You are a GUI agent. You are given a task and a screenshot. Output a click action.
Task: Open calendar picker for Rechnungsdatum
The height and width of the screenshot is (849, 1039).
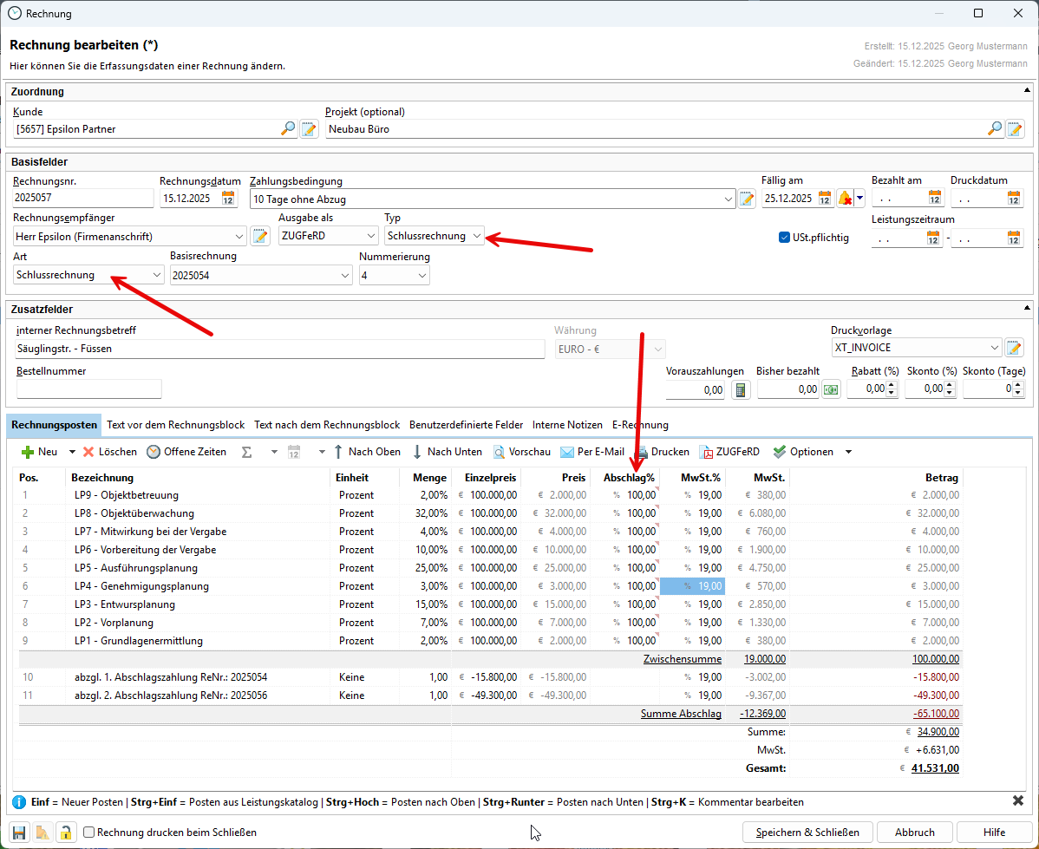[x=228, y=199]
